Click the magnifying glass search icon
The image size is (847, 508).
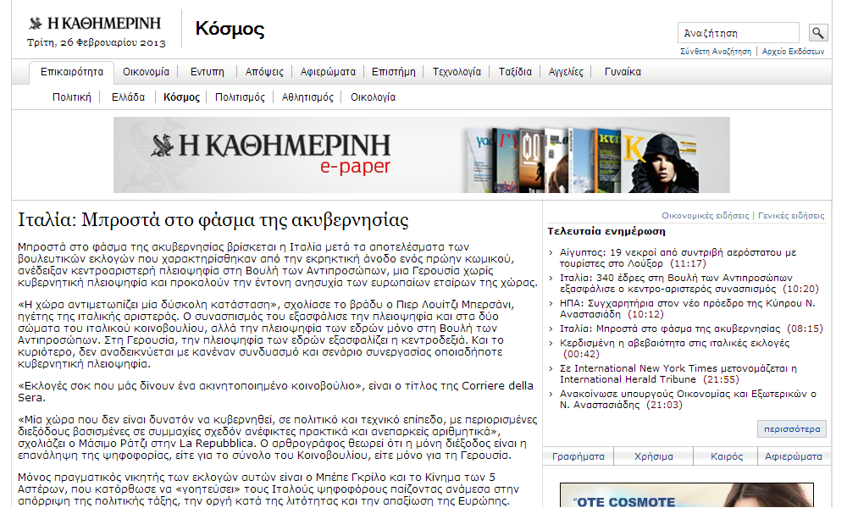pos(817,33)
